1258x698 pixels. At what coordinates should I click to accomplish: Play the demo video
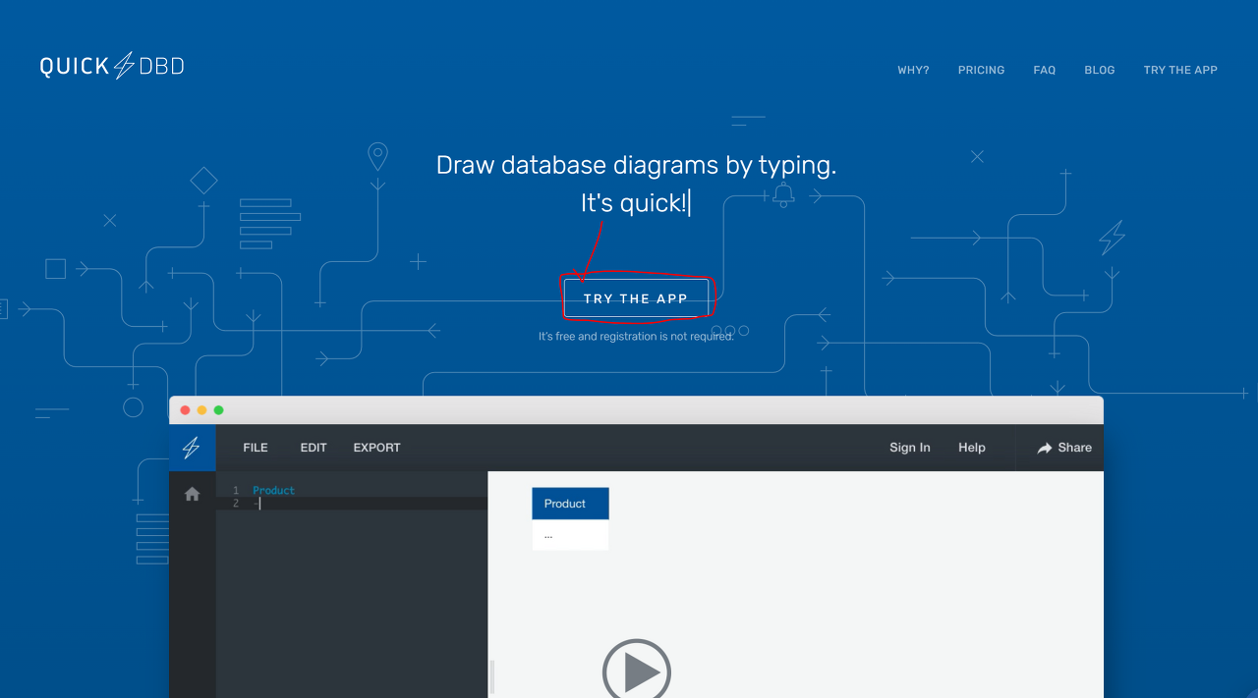pos(637,671)
